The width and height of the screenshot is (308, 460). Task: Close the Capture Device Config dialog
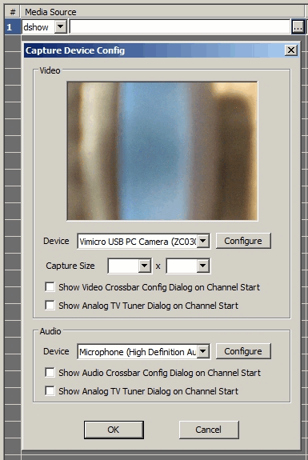291,50
